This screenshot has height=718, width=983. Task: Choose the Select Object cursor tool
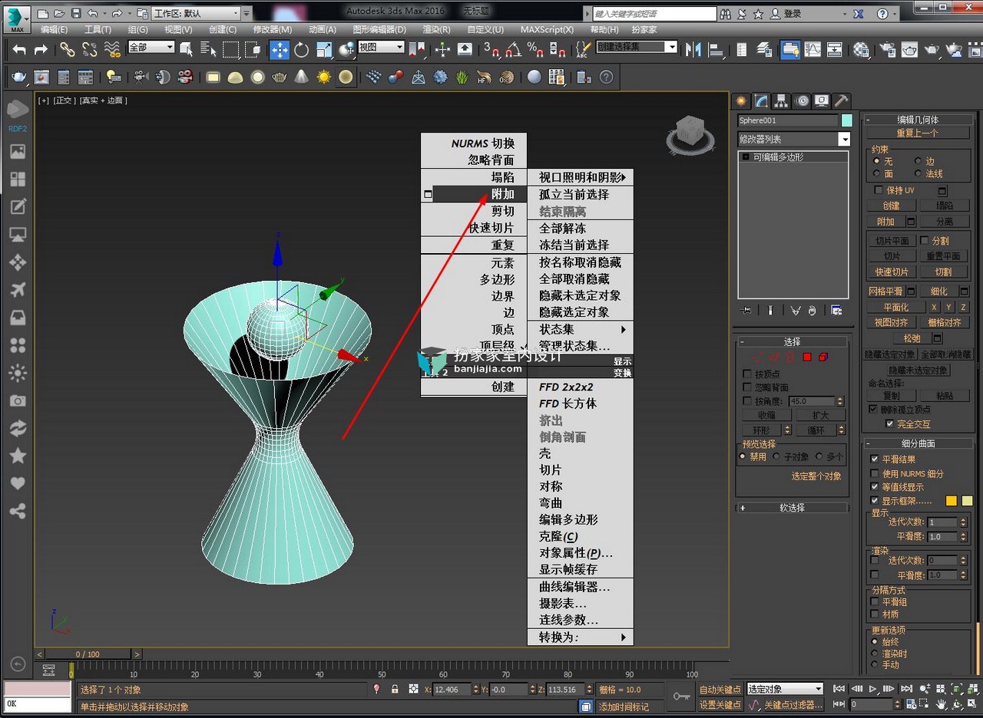pyautogui.click(x=186, y=49)
